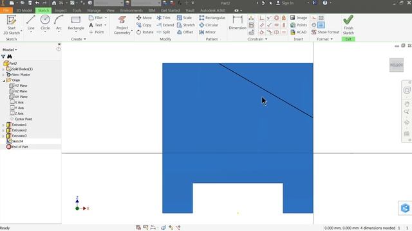This screenshot has height=231, width=412.
Task: Open the Constrain panel dropdown
Action: pyautogui.click(x=257, y=39)
